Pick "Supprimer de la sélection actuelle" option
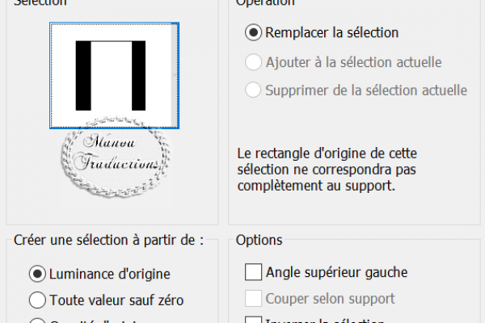This screenshot has width=485, height=323. pyautogui.click(x=253, y=90)
